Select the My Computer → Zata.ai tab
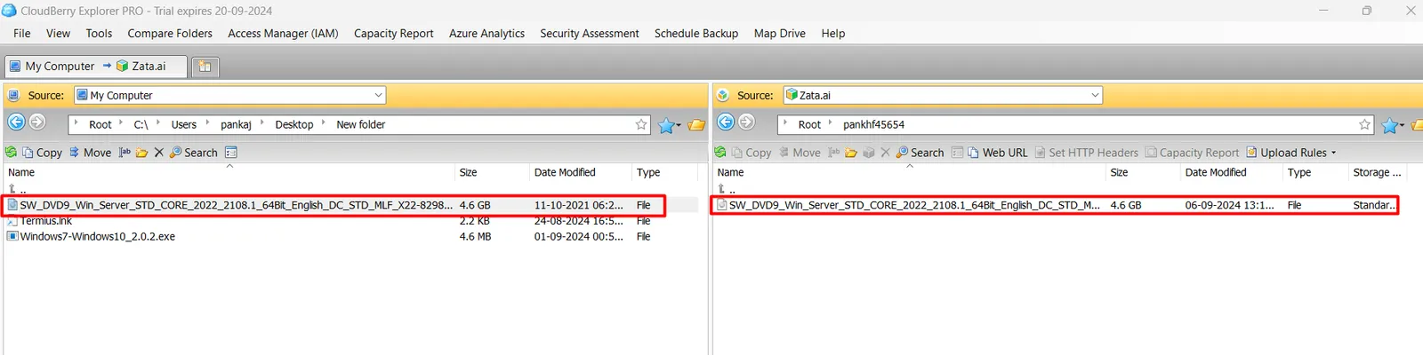 pos(96,66)
